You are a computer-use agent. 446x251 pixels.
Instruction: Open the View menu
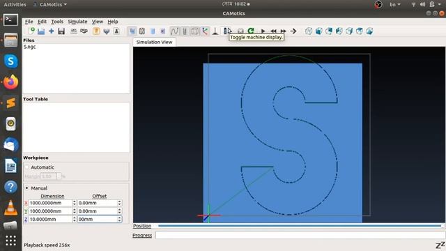pos(98,22)
